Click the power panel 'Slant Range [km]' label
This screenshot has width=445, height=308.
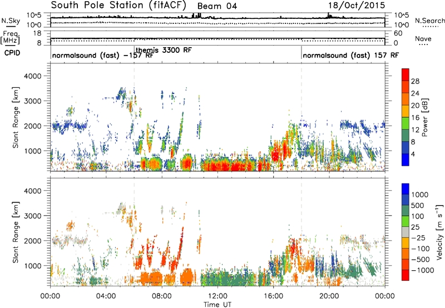coord(16,117)
